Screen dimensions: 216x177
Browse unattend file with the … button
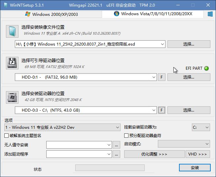[116, 145]
